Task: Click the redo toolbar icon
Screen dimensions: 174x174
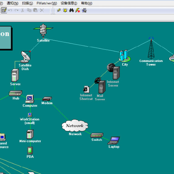Action: click(16, 10)
